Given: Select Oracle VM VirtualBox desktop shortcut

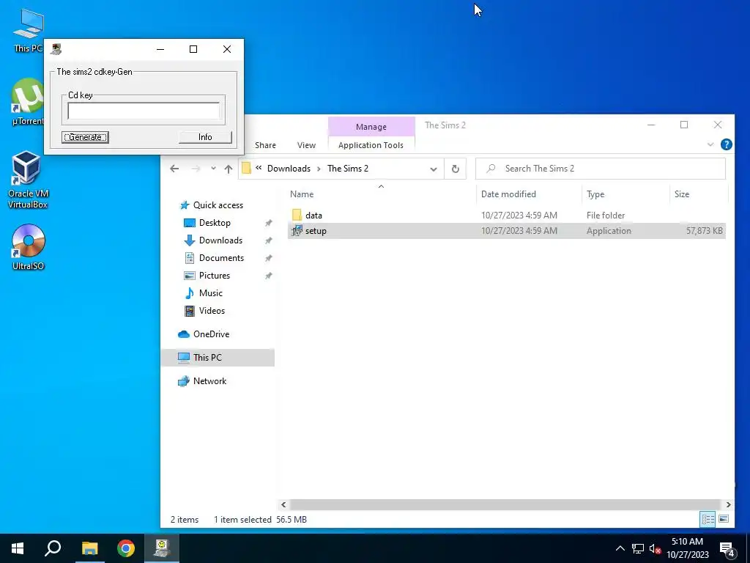Looking at the screenshot, I should coord(29,180).
